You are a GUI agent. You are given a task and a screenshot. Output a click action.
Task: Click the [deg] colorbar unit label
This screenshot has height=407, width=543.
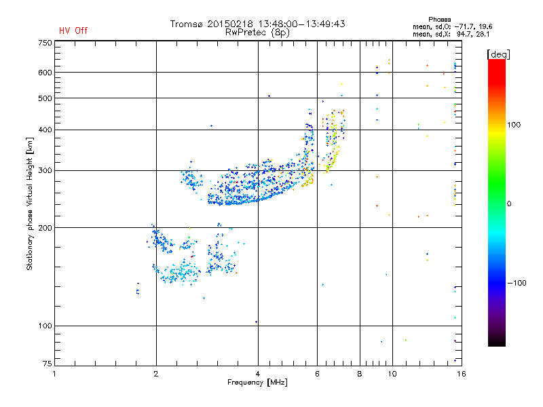(498, 54)
